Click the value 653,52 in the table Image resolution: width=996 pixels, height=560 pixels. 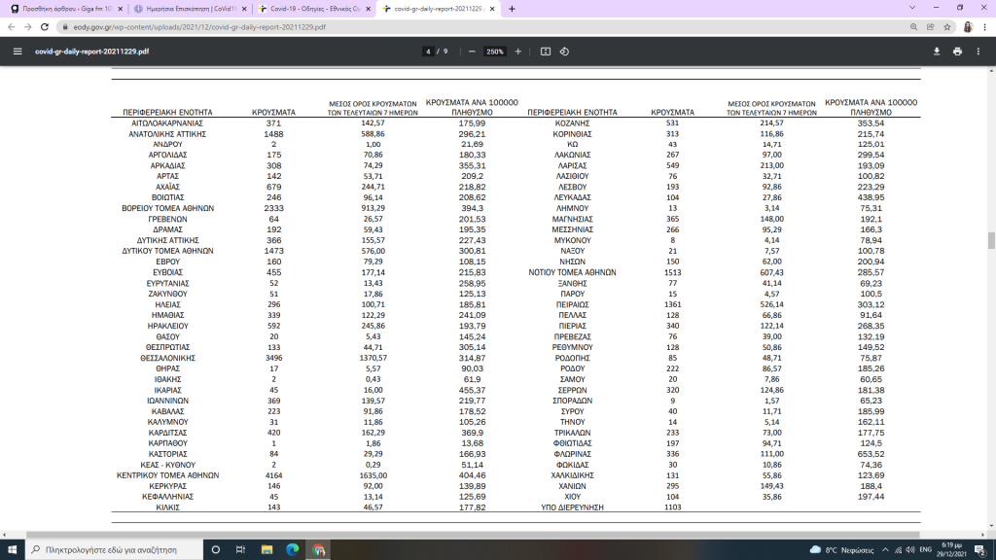[x=871, y=454]
